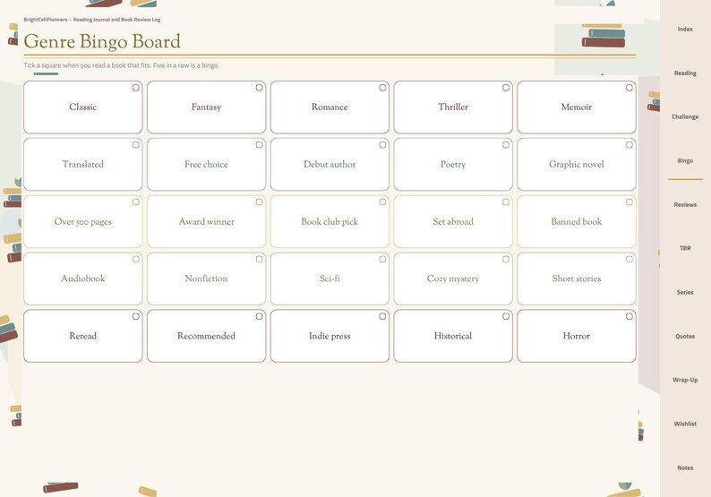Click the Award winner label
Viewport: 711px width, 497px height.
tap(206, 222)
